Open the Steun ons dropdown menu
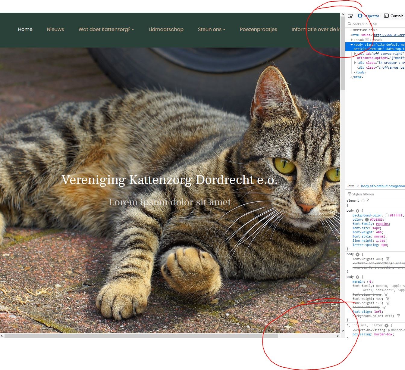 point(211,29)
